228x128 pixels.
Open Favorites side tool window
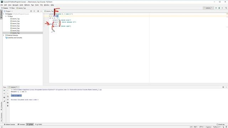(x=1, y=106)
